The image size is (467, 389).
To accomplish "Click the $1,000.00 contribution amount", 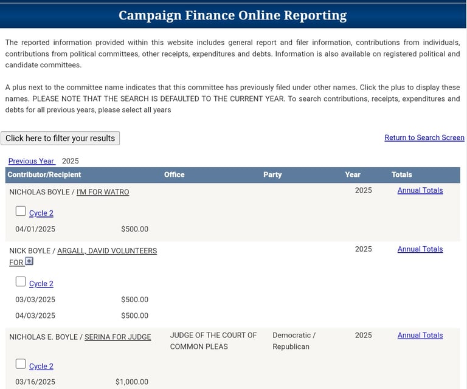I will click(x=131, y=382).
